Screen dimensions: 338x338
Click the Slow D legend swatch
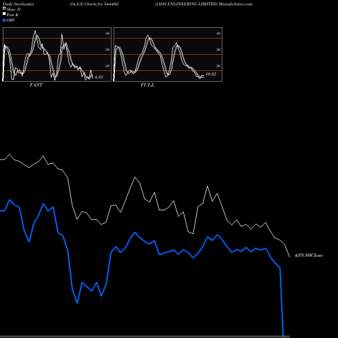coord(4,8)
